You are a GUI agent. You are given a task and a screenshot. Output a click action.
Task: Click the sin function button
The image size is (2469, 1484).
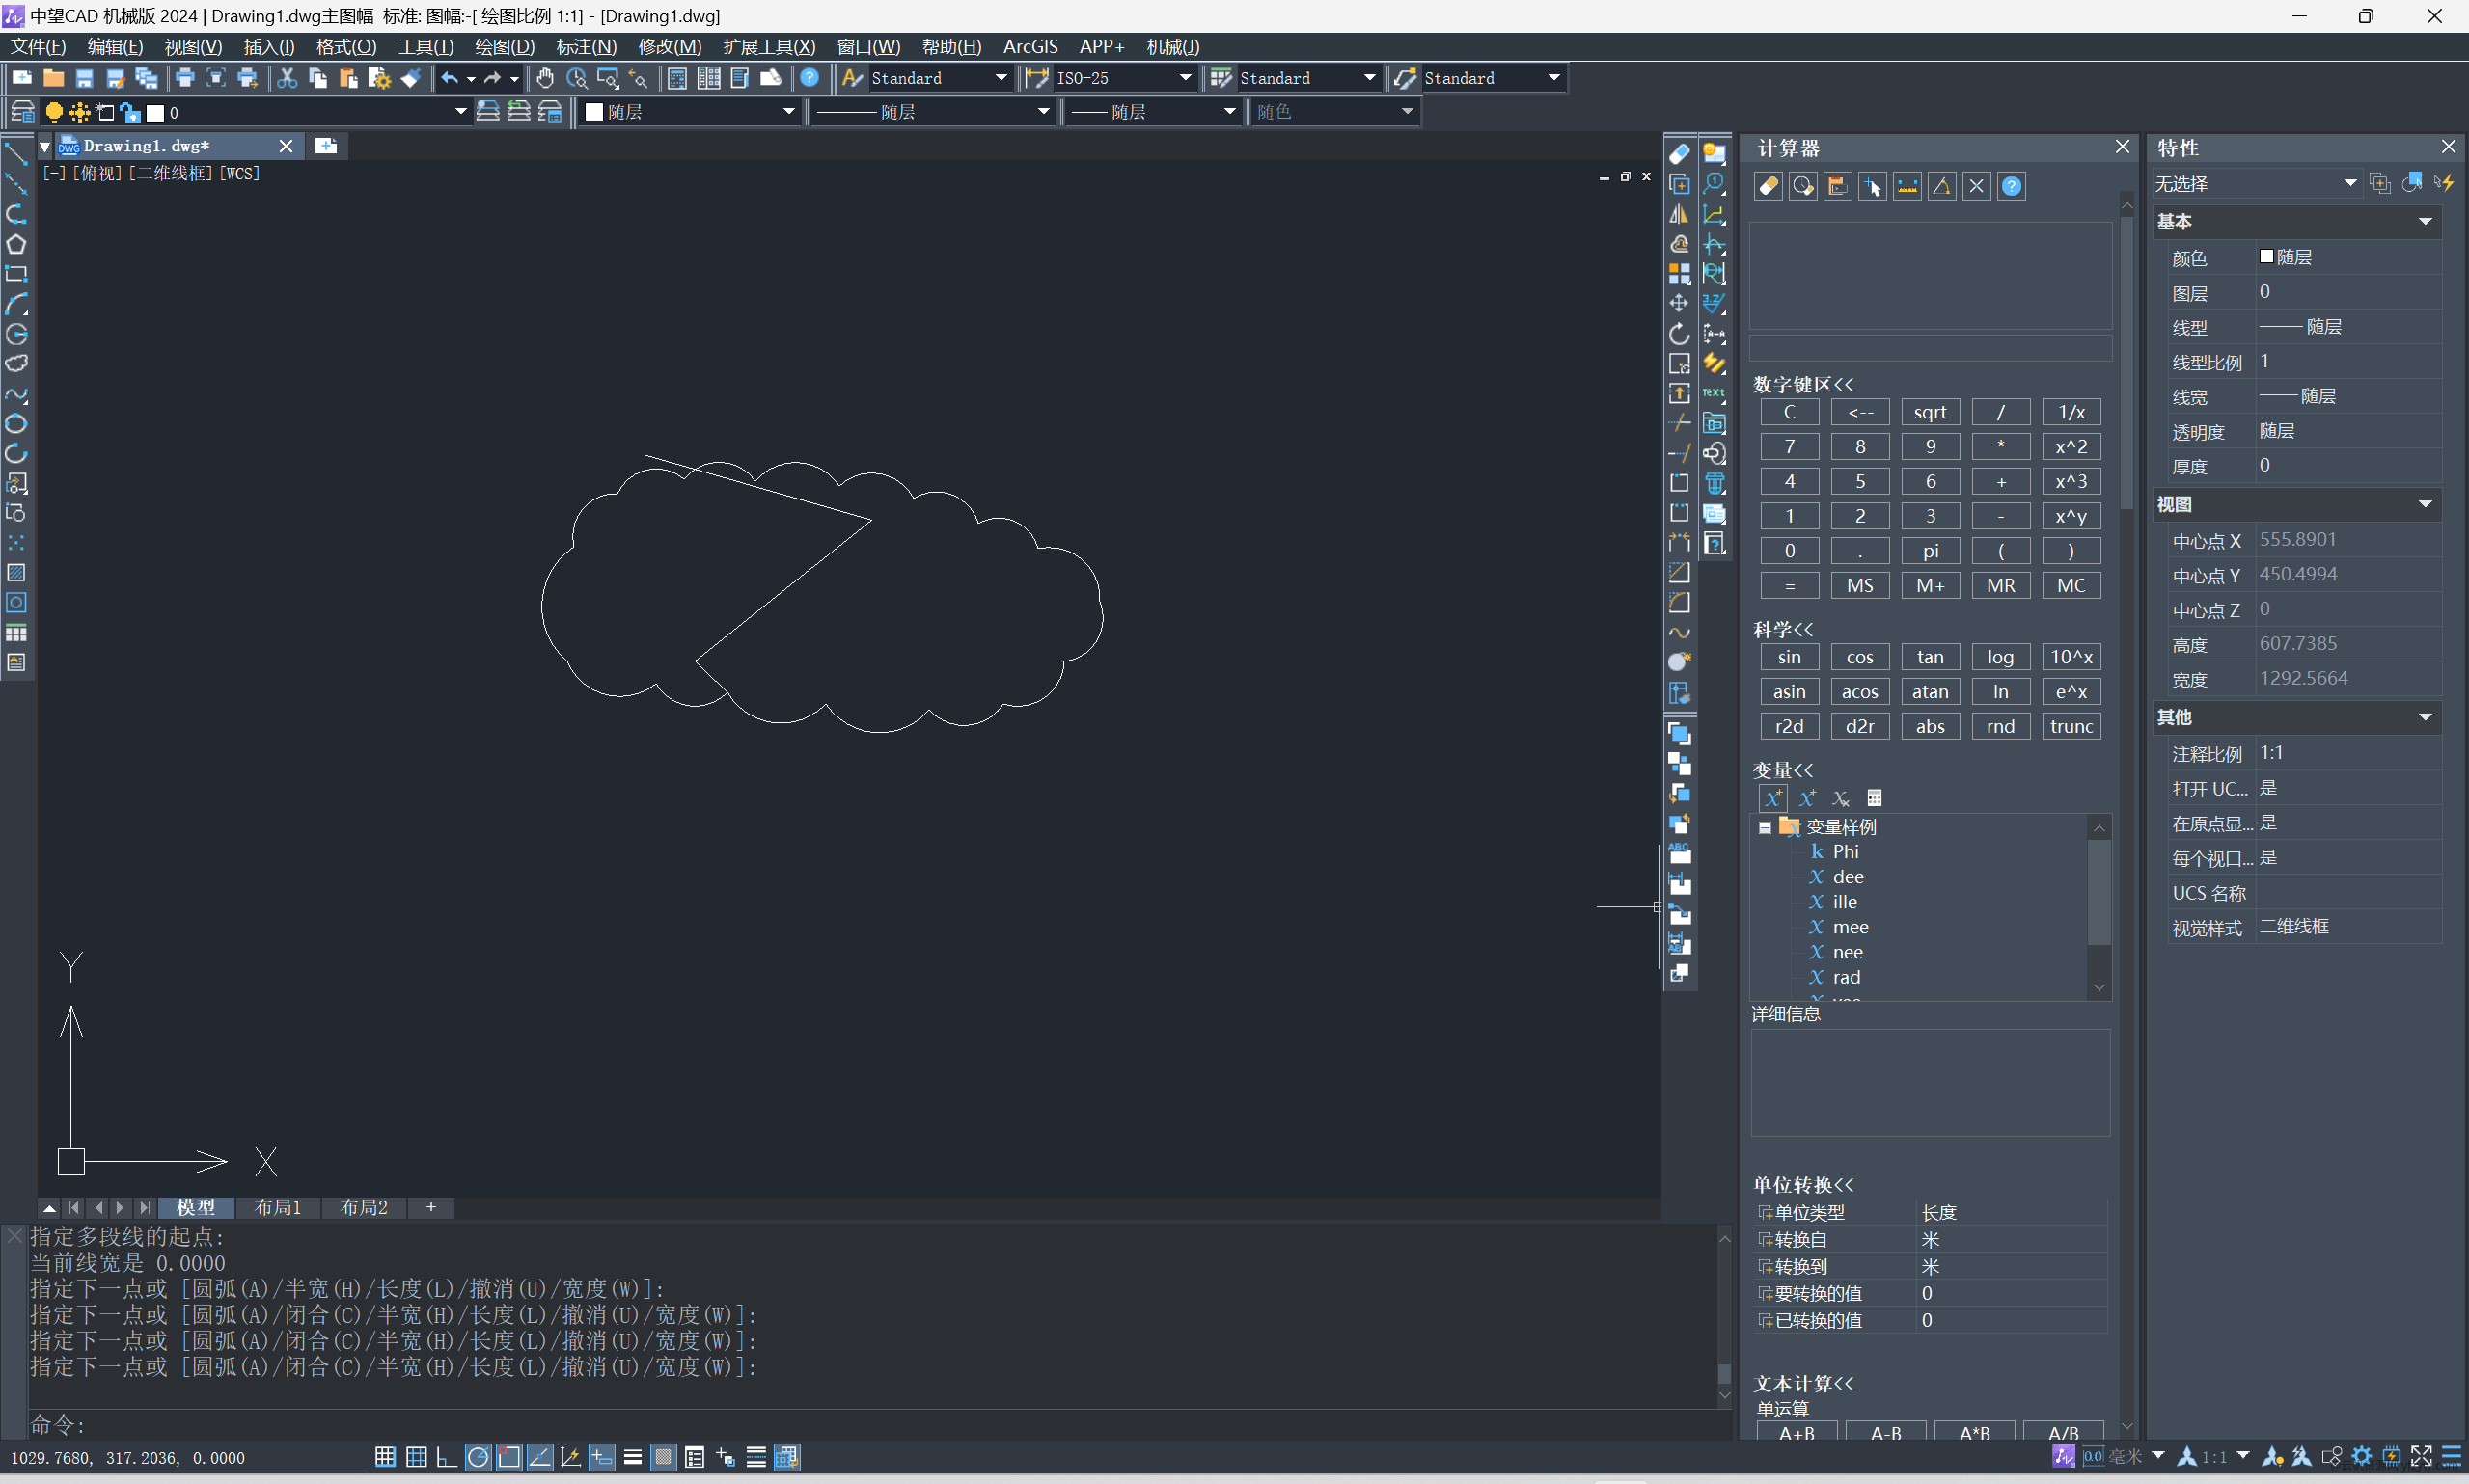(x=1789, y=657)
